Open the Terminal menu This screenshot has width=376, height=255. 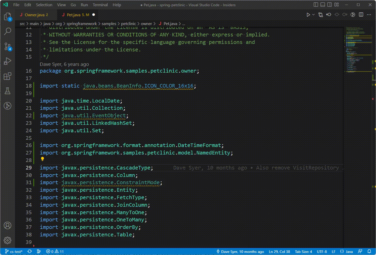[x=100, y=5]
